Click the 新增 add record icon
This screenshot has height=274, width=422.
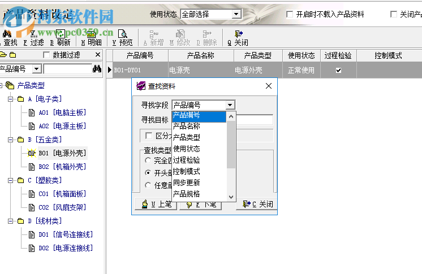coord(154,34)
